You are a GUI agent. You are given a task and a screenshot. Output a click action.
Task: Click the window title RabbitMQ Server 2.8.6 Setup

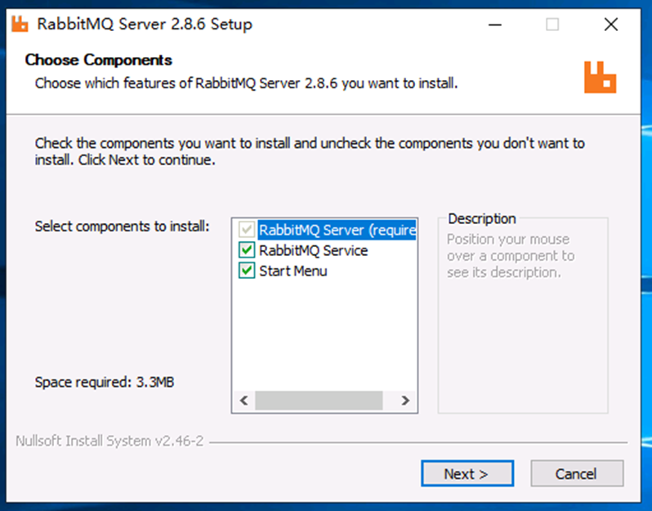pos(145,25)
